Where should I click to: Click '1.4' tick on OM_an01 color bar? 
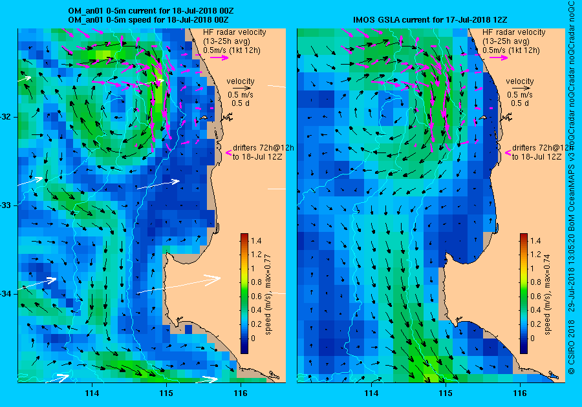coord(256,240)
